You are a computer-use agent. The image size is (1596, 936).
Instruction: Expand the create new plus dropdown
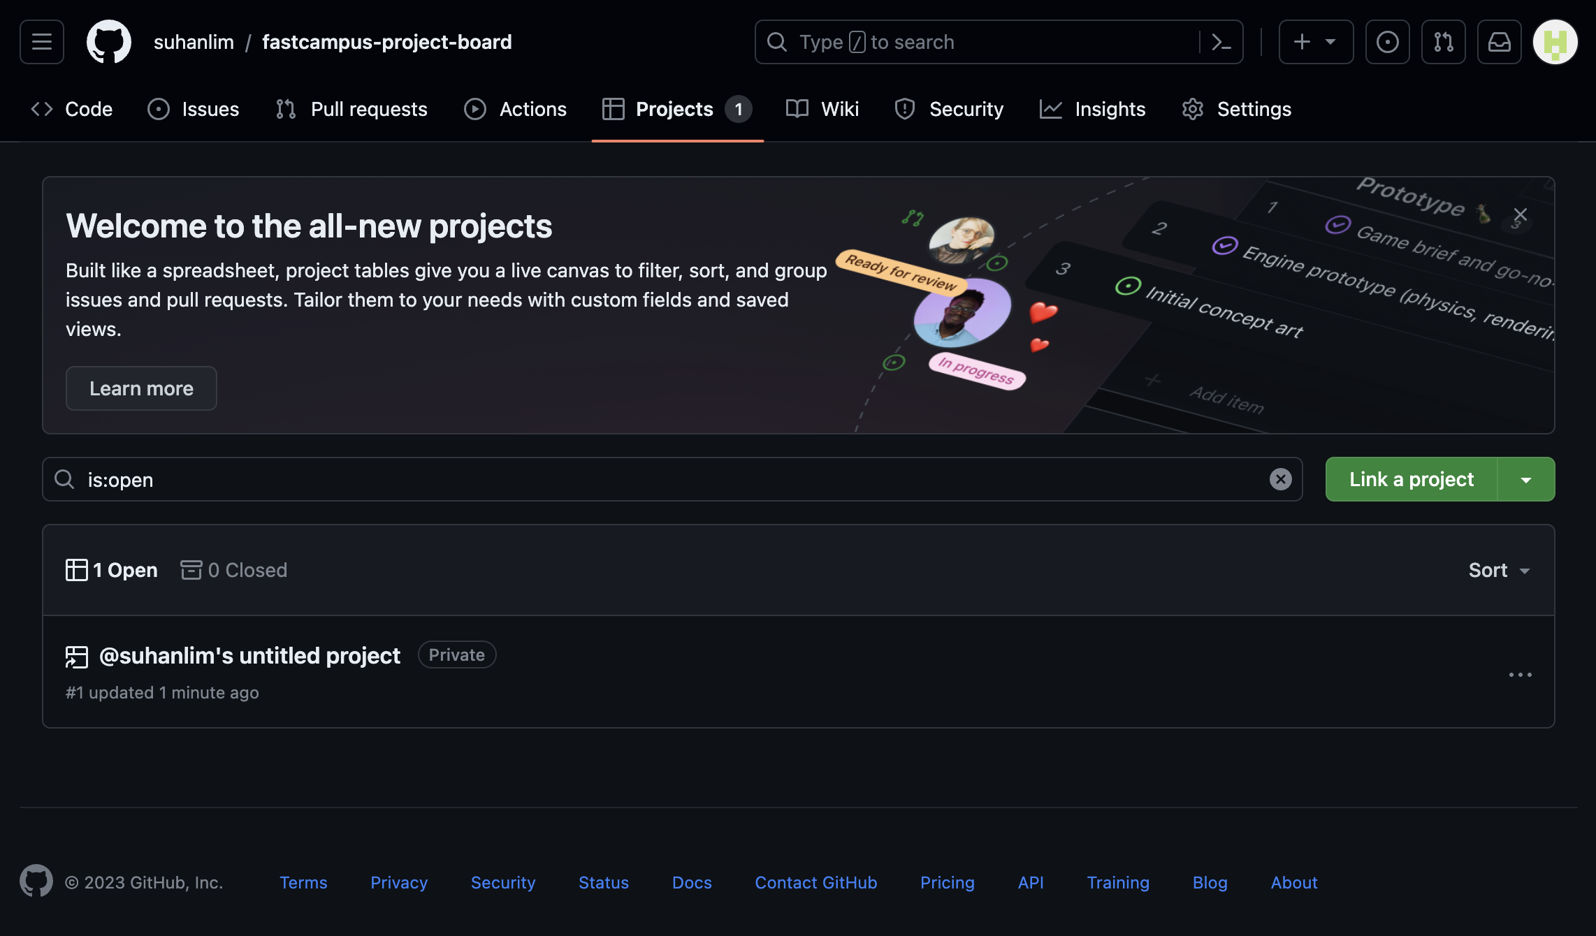(x=1315, y=42)
